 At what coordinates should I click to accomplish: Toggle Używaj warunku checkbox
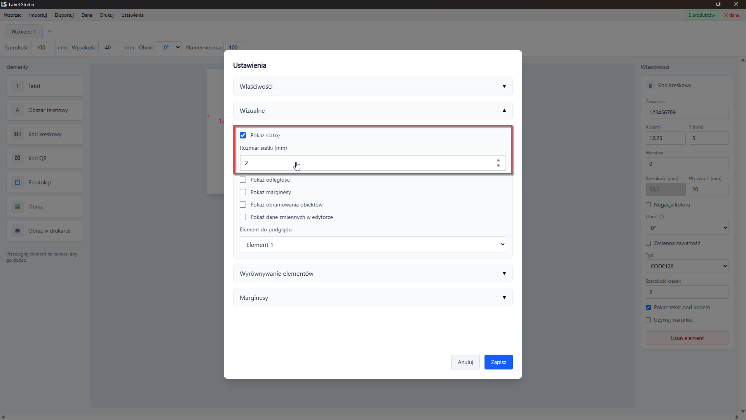(648, 320)
